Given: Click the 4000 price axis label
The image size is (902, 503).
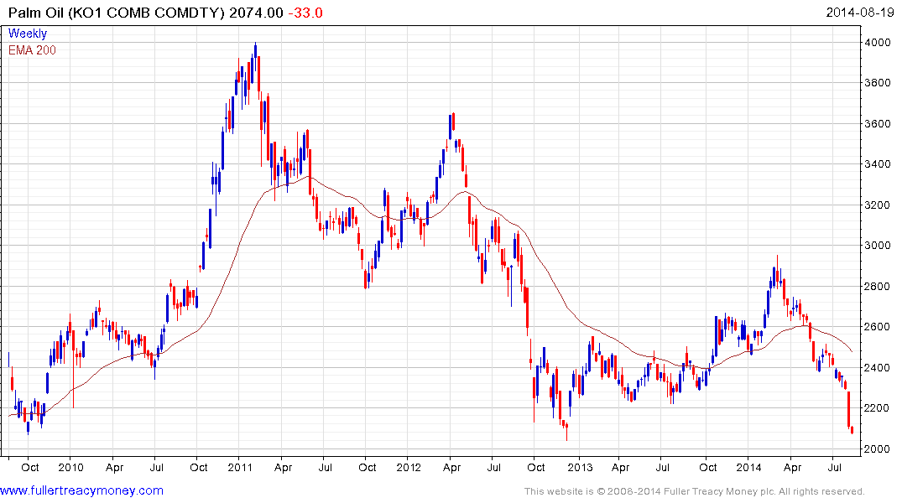Looking at the screenshot, I should coord(878,43).
